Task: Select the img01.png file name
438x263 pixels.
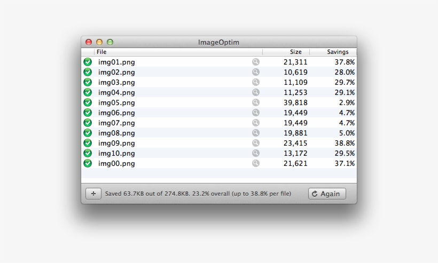Action: coord(116,62)
